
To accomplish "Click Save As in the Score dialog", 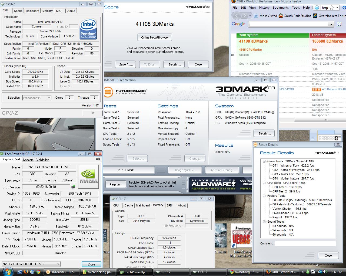I will pos(126,64).
